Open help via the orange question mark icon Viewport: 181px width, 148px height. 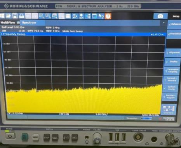108,16
